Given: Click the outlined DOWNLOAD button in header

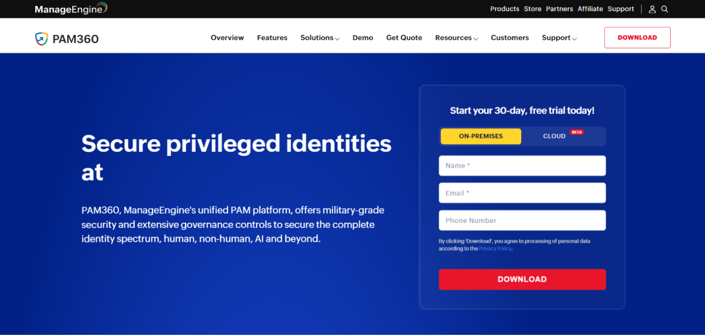Looking at the screenshot, I should 637,38.
